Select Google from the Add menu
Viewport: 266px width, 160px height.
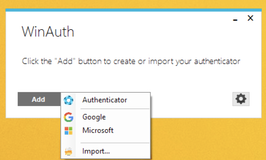click(94, 117)
